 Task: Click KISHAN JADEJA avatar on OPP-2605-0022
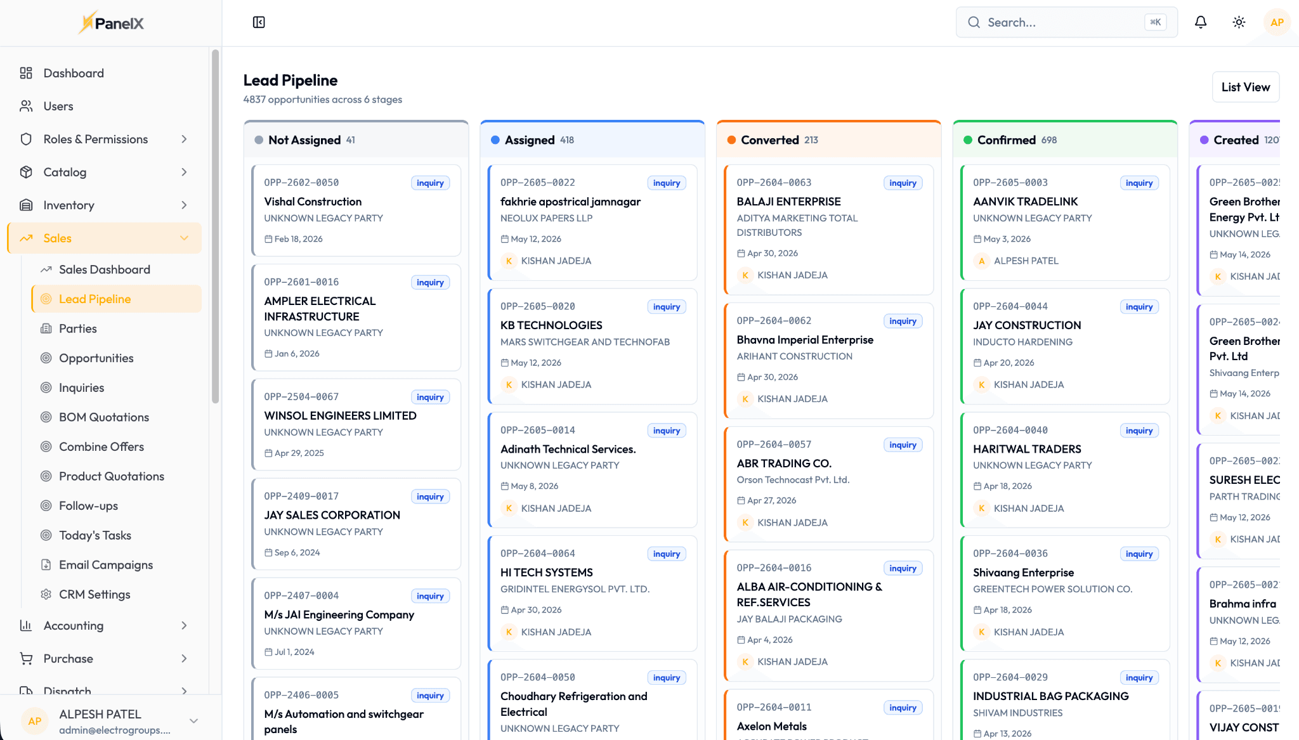(x=509, y=261)
